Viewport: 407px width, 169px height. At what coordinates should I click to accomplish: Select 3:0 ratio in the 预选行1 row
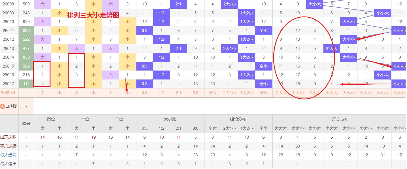point(195,93)
